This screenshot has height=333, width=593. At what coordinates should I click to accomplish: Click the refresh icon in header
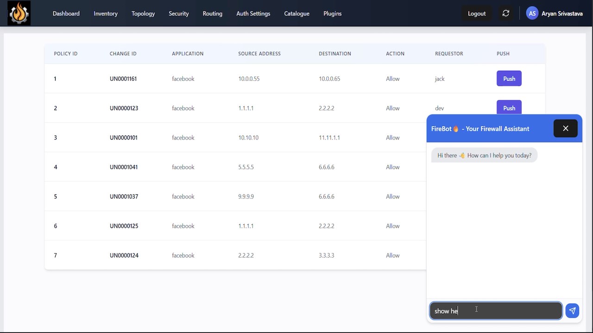(x=506, y=13)
